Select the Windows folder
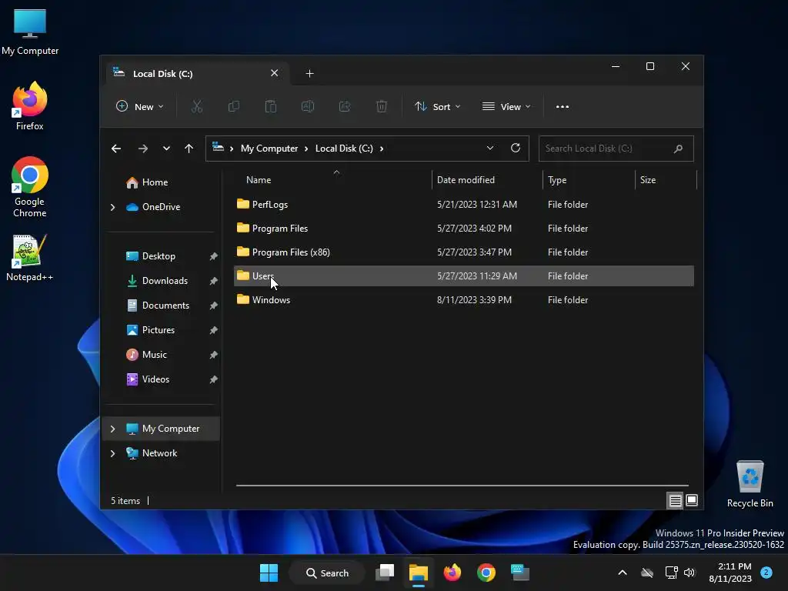 point(464,300)
